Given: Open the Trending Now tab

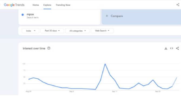Looking at the screenshot, I should click(63, 5).
